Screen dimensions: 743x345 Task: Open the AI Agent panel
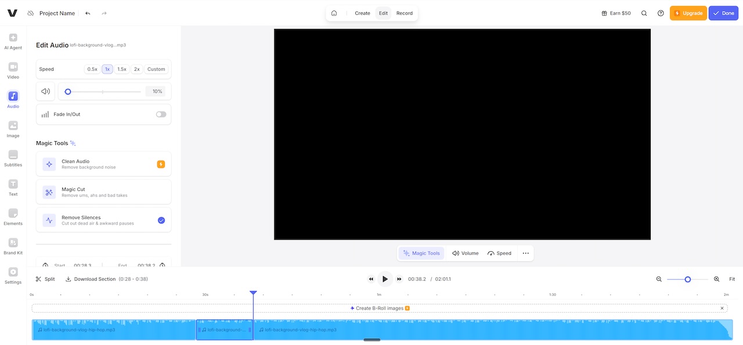point(13,41)
